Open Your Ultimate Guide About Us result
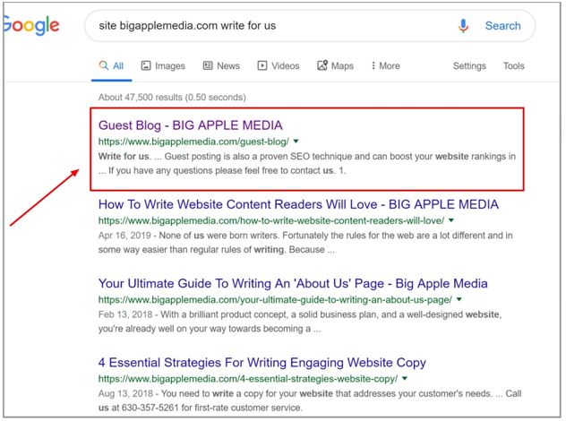Screen dimensions: 566x421 pyautogui.click(x=293, y=283)
